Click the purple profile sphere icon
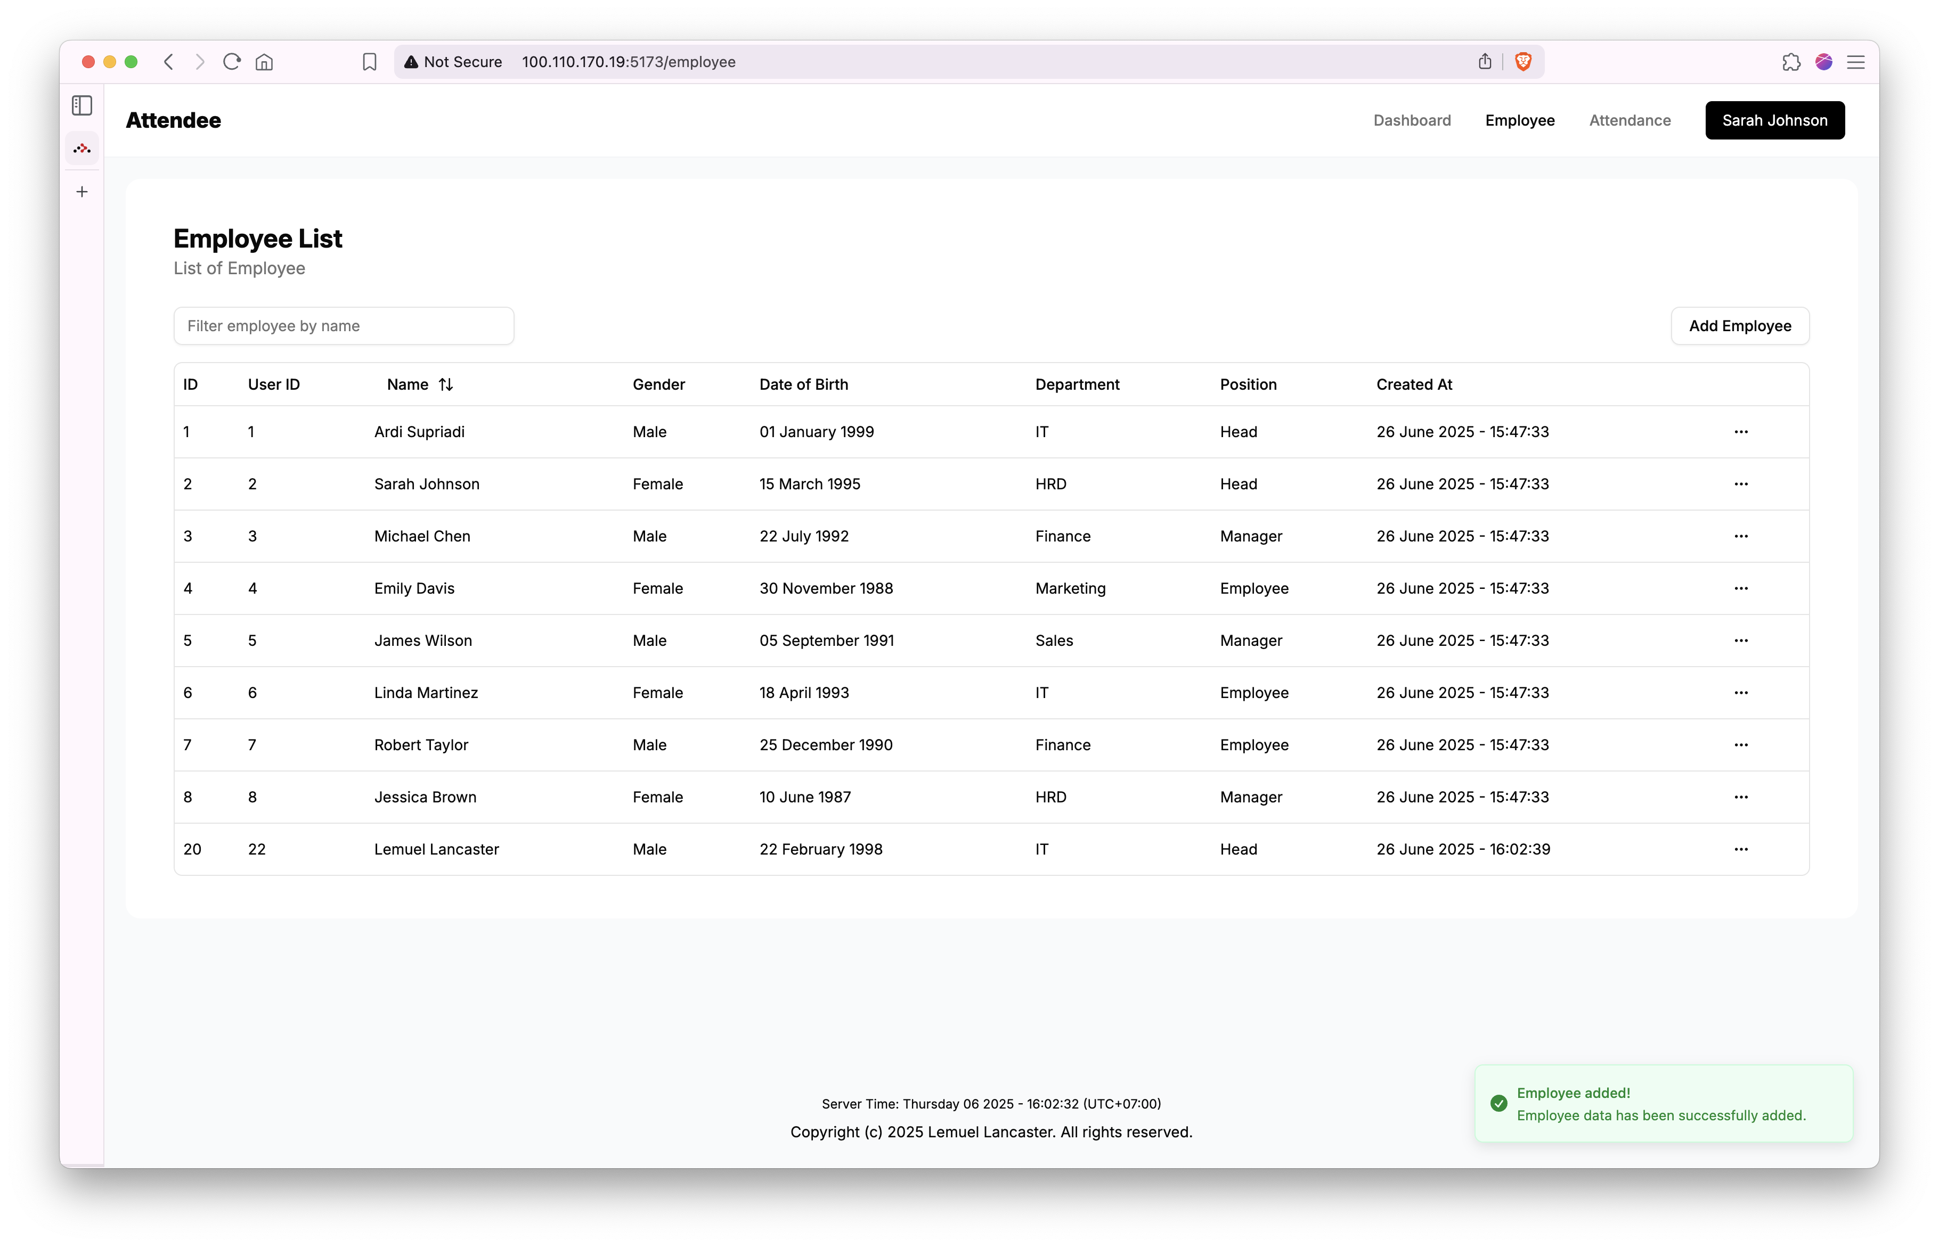The image size is (1939, 1247). pyautogui.click(x=1824, y=62)
